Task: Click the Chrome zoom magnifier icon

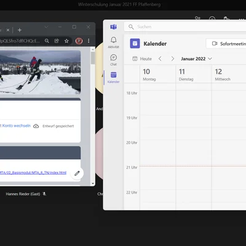Action: (47, 41)
